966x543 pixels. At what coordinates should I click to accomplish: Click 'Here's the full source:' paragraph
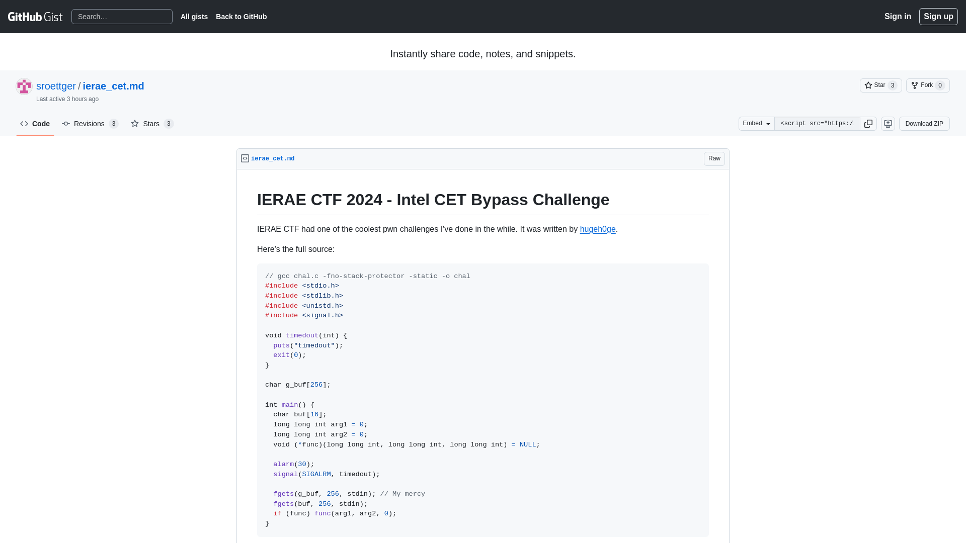point(296,249)
